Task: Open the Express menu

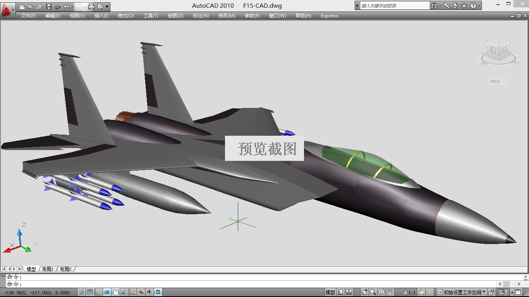Action: pyautogui.click(x=329, y=16)
